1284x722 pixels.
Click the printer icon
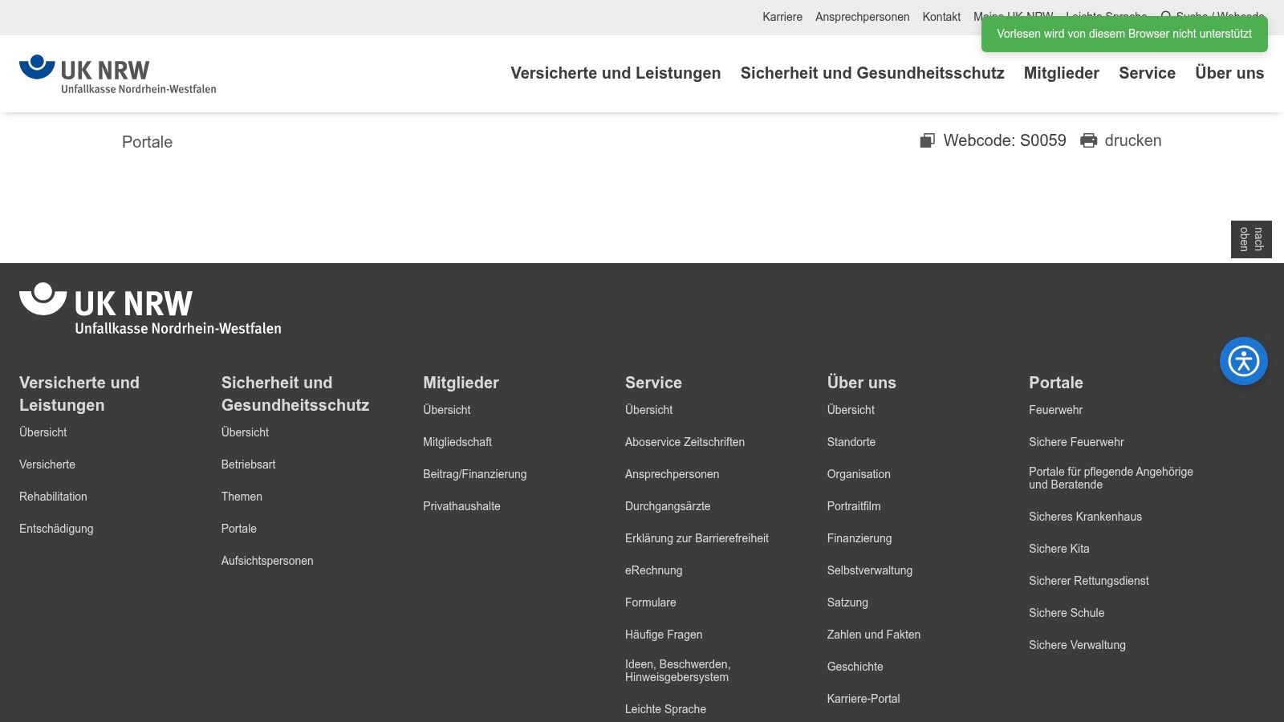[1088, 140]
